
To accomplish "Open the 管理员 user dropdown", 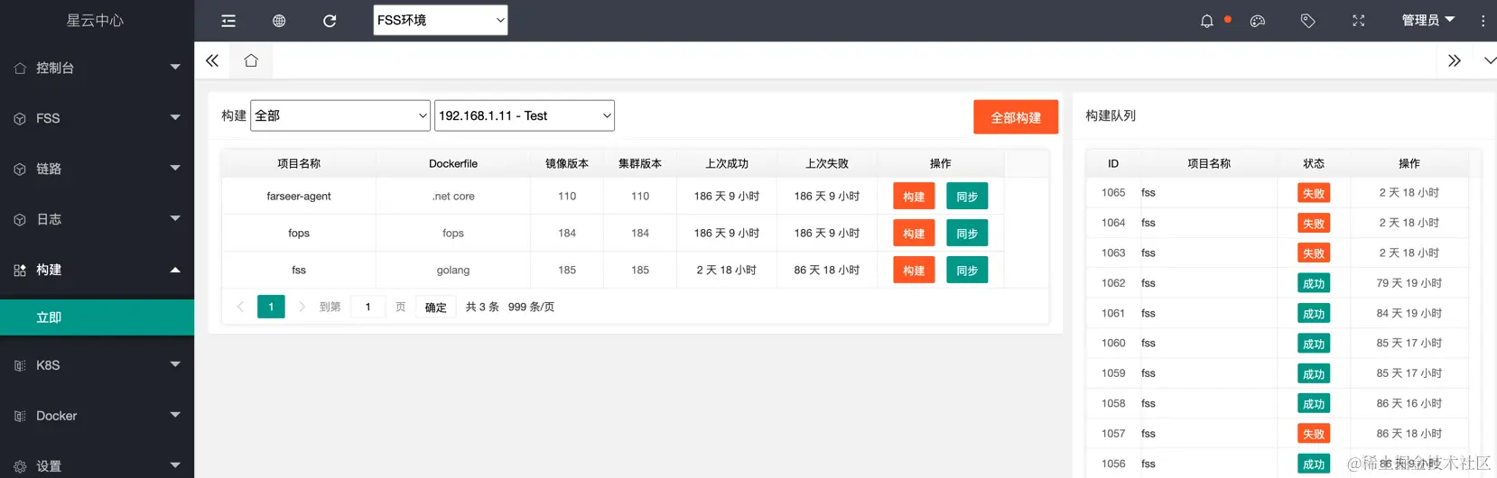I will (1428, 20).
